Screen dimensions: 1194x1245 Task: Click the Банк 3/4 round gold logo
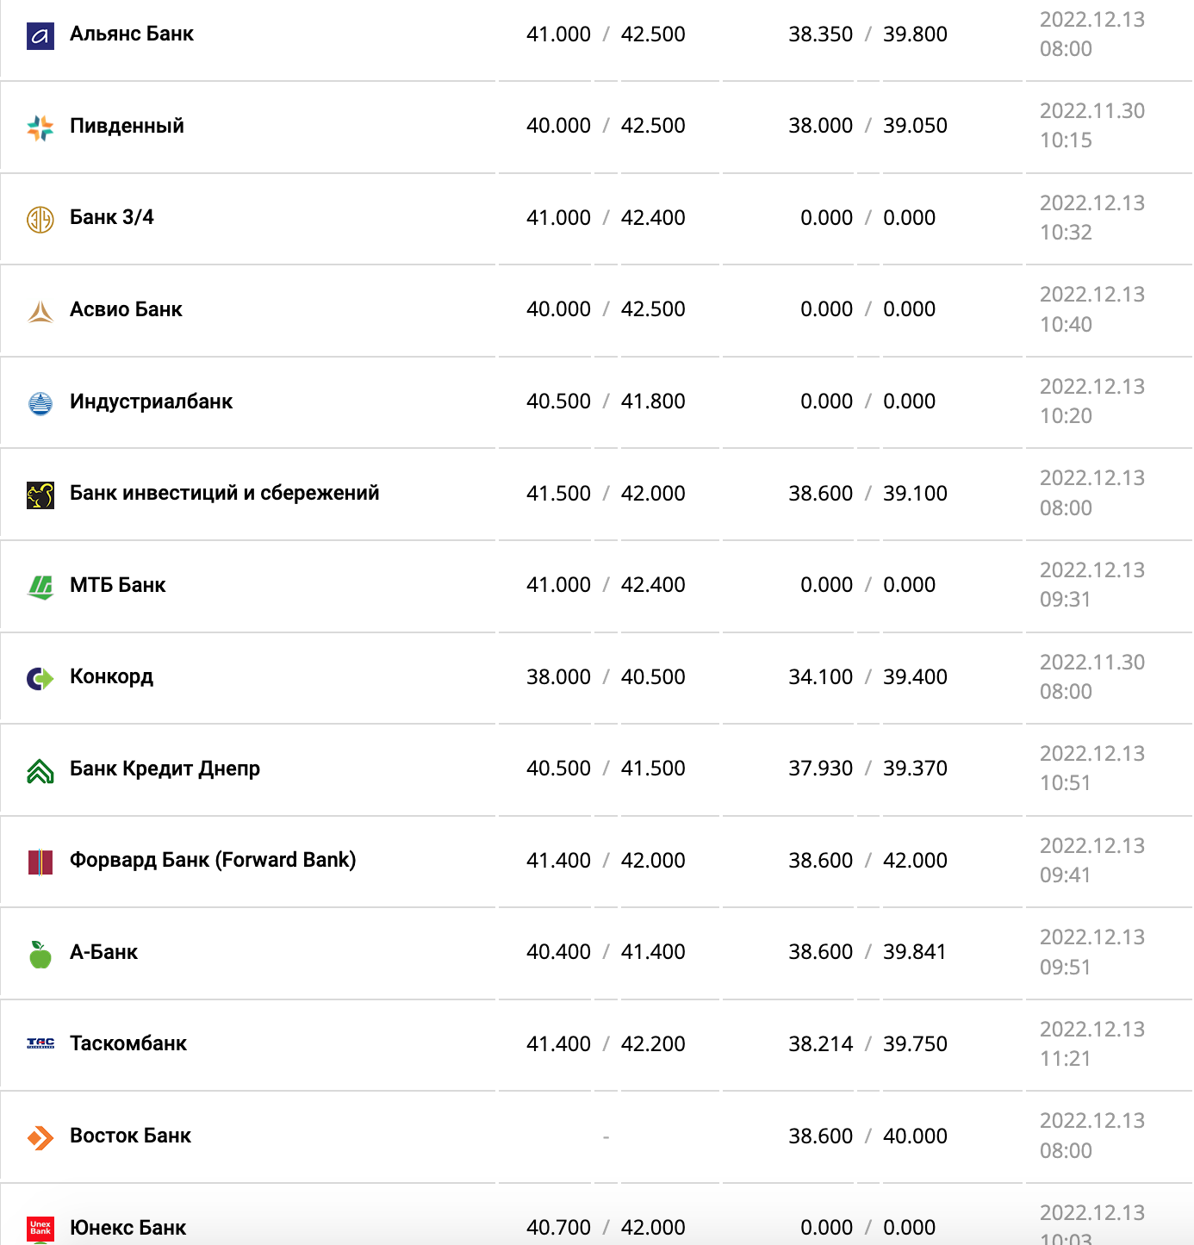pos(40,220)
